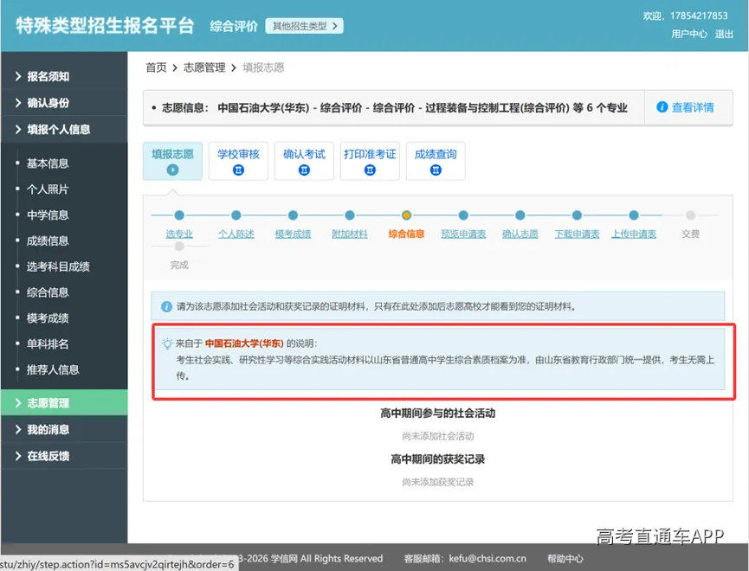The width and height of the screenshot is (749, 571).
Task: Open the 报名须知 sidebar section
Action: tap(64, 76)
